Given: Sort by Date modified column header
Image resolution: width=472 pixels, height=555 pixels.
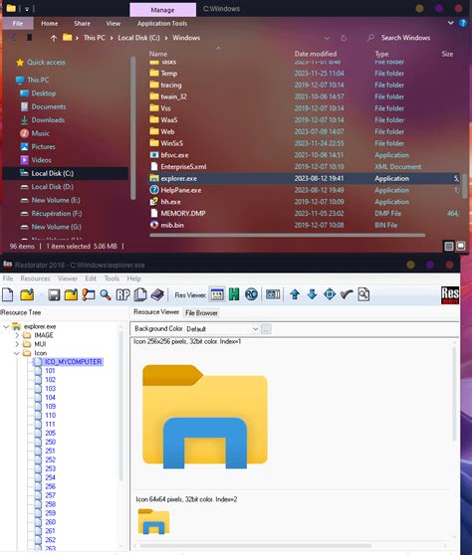Looking at the screenshot, I should click(x=316, y=54).
